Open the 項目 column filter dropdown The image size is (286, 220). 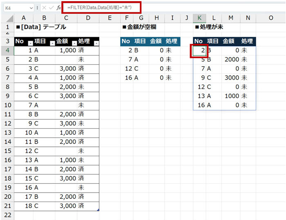point(52,43)
